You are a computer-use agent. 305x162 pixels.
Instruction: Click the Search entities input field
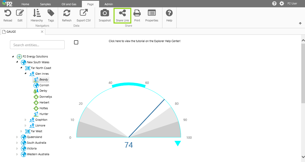(37, 45)
